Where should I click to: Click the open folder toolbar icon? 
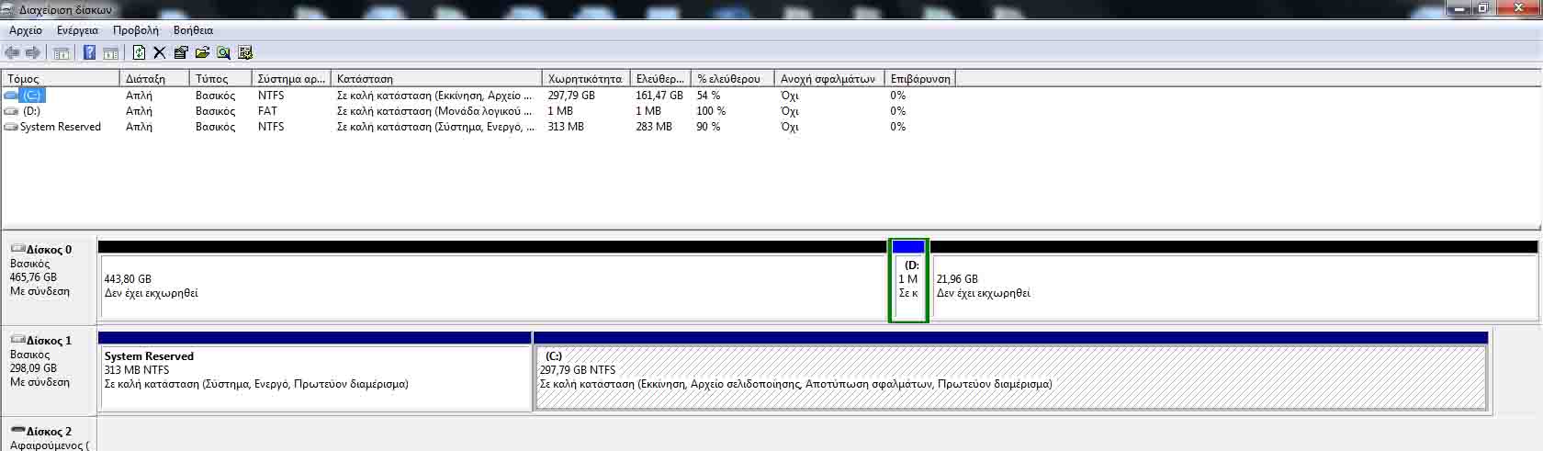(202, 52)
